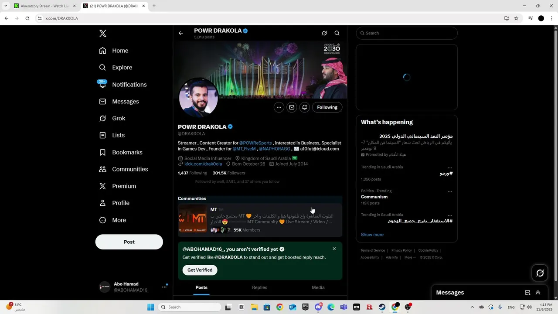Open the Accessibility footer link
This screenshot has width=558, height=314.
(370, 257)
